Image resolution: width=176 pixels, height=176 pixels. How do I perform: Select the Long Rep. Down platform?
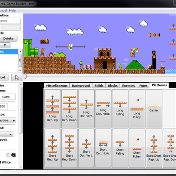69,109
